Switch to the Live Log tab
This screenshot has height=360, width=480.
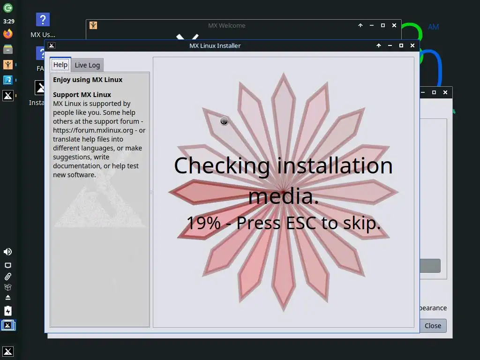[87, 65]
